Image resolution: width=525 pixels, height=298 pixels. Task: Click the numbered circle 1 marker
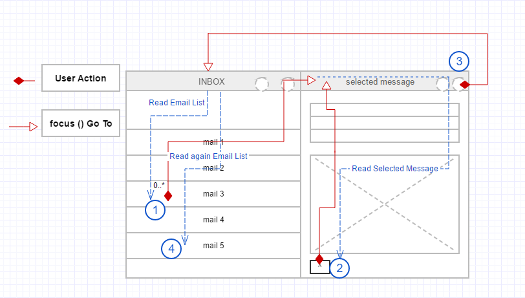(x=155, y=210)
